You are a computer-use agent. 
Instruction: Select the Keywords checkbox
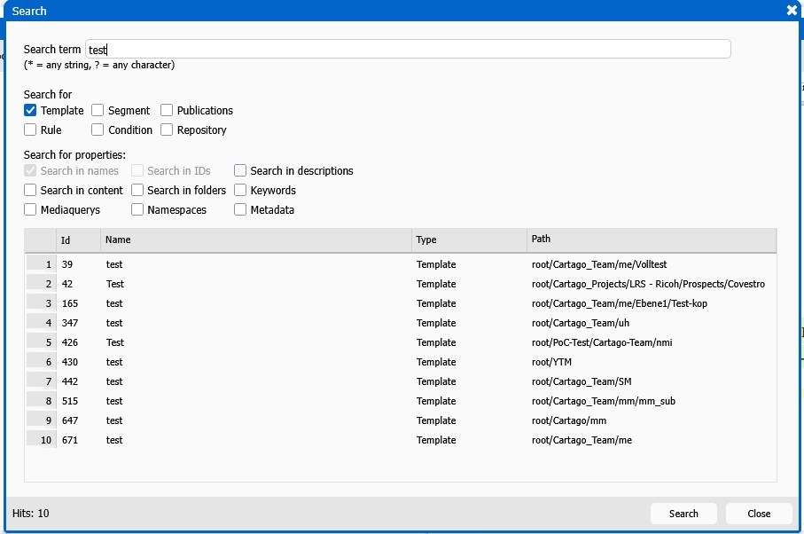[x=240, y=191]
